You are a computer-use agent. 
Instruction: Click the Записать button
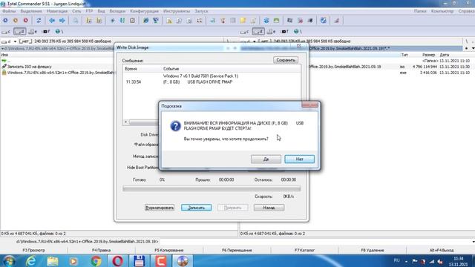(196, 208)
